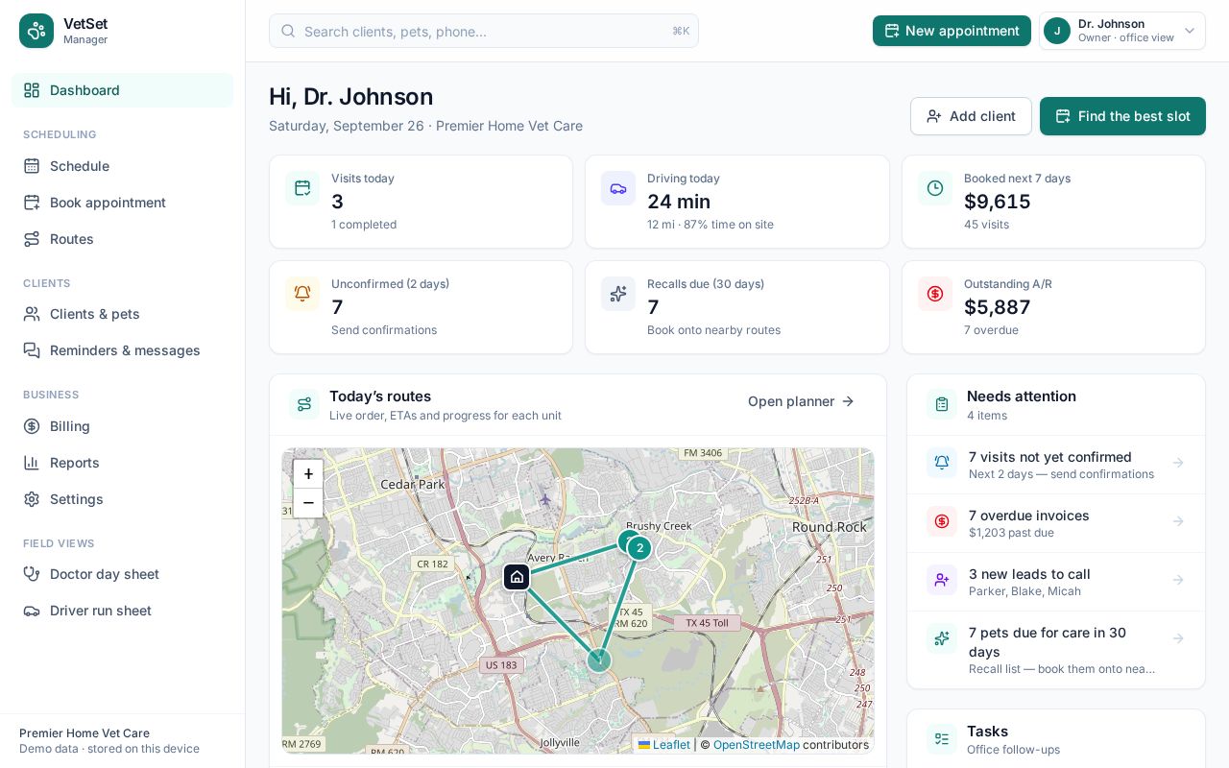The width and height of the screenshot is (1229, 768).
Task: Click the Driving today car icon
Action: pos(618,188)
